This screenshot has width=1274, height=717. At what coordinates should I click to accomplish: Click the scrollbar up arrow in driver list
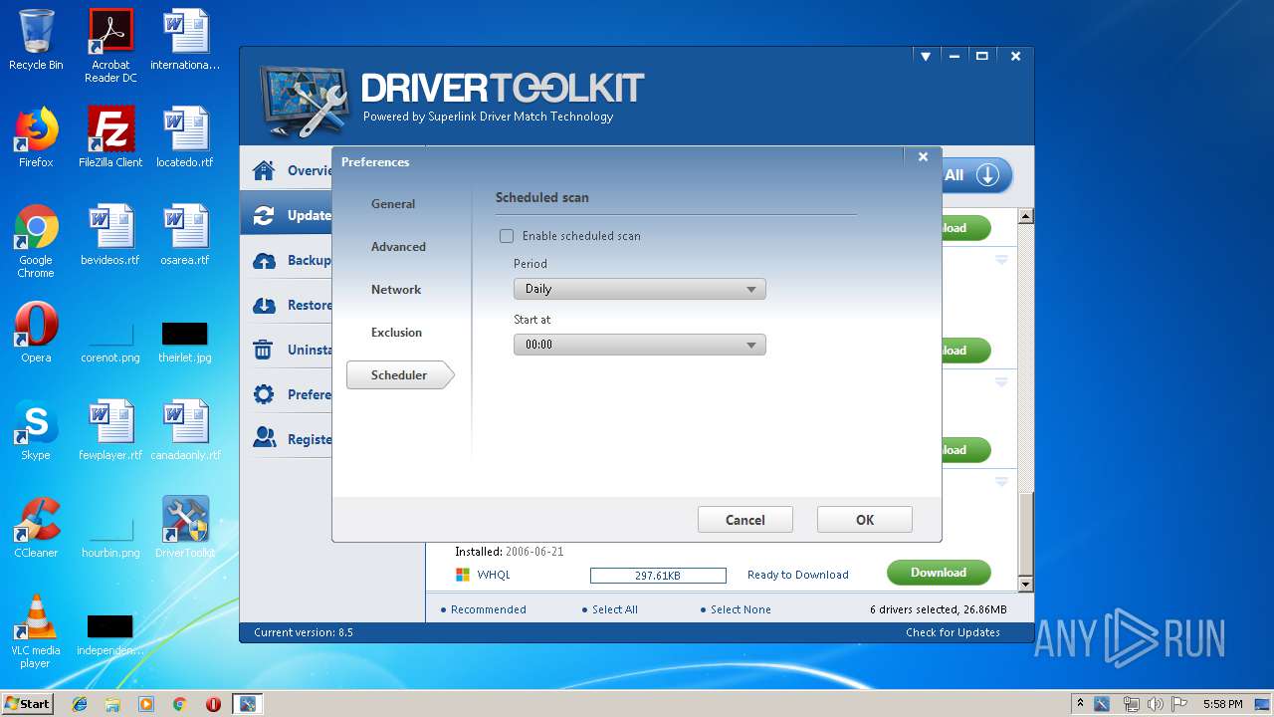point(1026,216)
